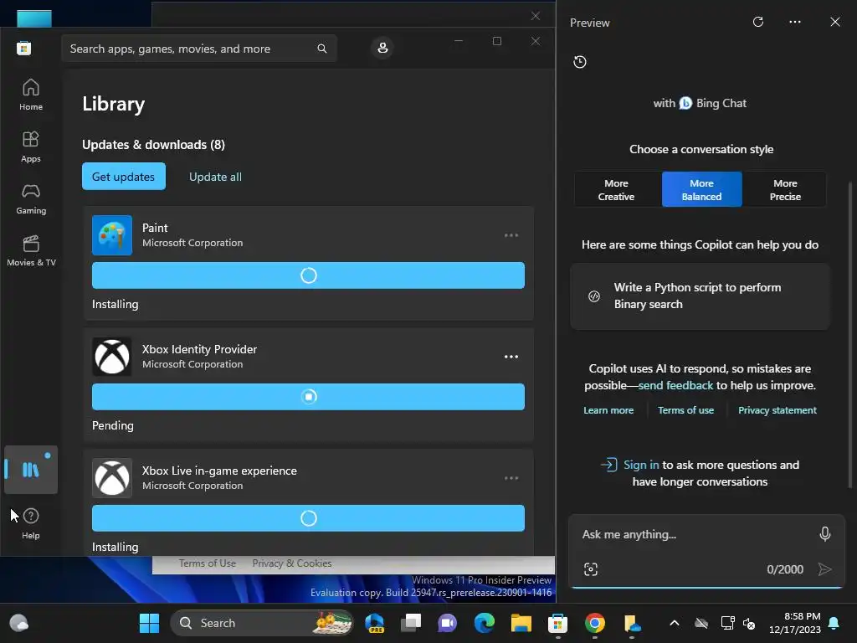Screen dimensions: 857x643
Task: Go to Gaming section in Store
Action: click(31, 198)
